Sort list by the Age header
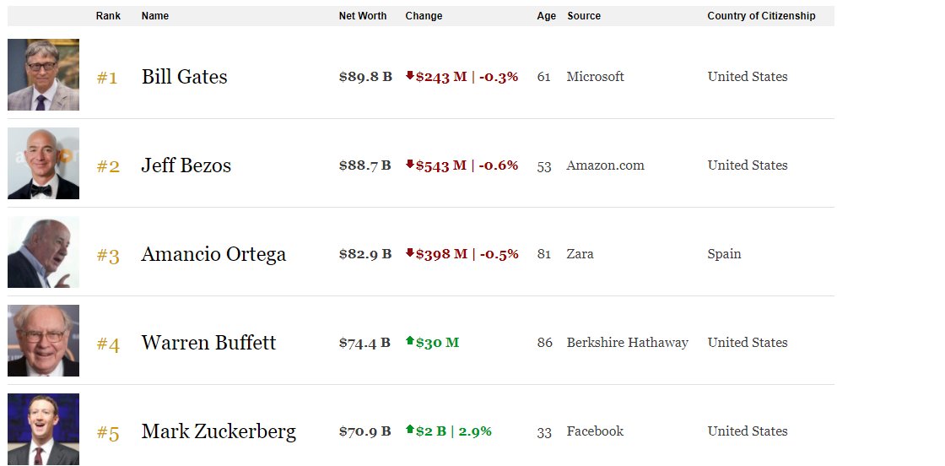The image size is (945, 466). pos(547,16)
